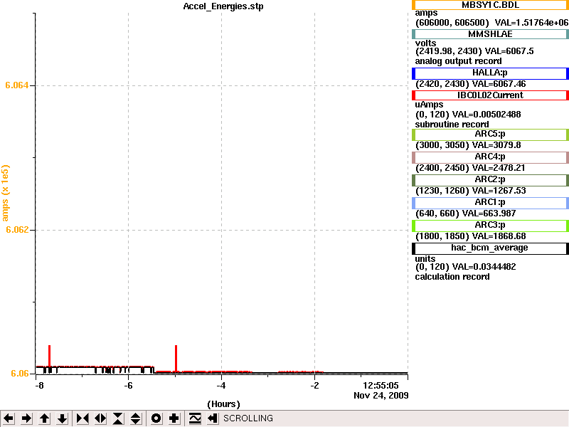Pan the graph down with the down arrow
The image size is (569, 427).
click(62, 418)
